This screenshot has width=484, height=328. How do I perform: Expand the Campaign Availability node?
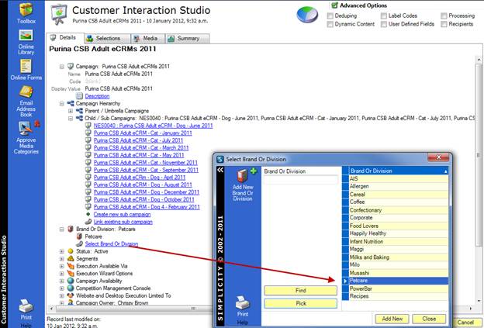(62, 281)
